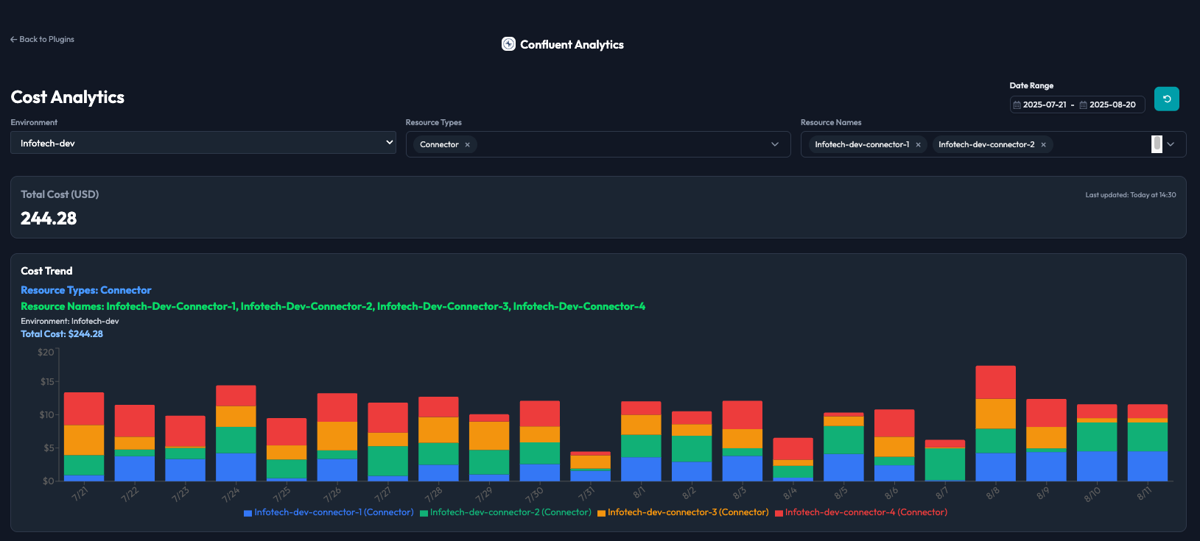Remove the Connector resource type chip
The width and height of the screenshot is (1200, 541).
[467, 145]
